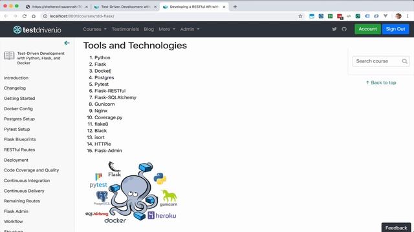Open the Postgres Setup chapter
Image resolution: width=414 pixels, height=232 pixels.
19,119
